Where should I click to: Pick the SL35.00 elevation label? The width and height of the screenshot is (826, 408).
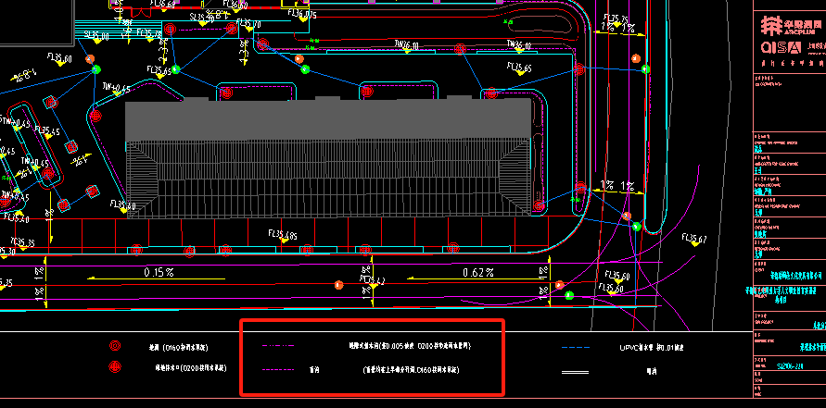[x=95, y=36]
